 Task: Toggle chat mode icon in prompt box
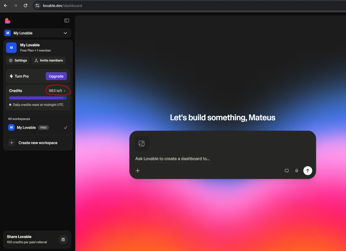point(287,171)
